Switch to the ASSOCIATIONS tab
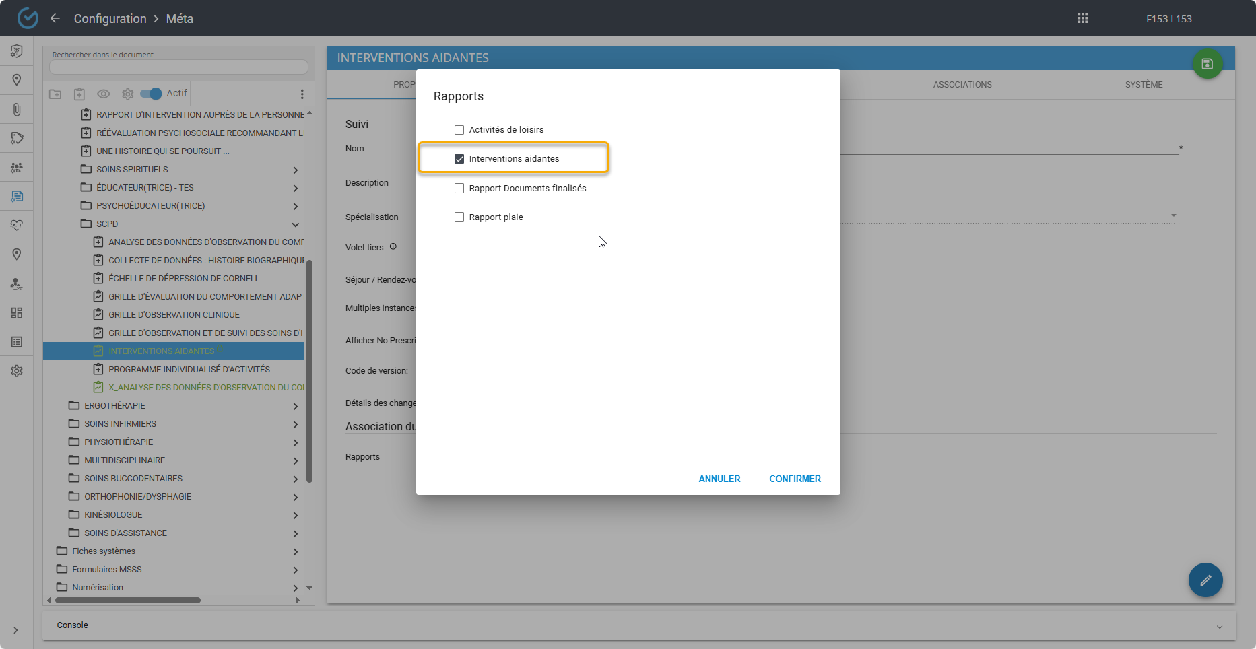Image resolution: width=1256 pixels, height=649 pixels. 962,85
